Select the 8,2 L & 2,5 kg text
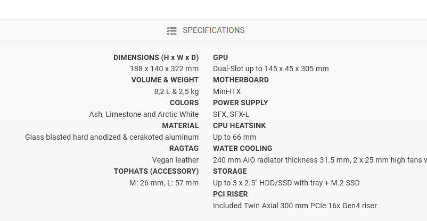Image resolution: width=427 pixels, height=221 pixels. click(x=176, y=91)
